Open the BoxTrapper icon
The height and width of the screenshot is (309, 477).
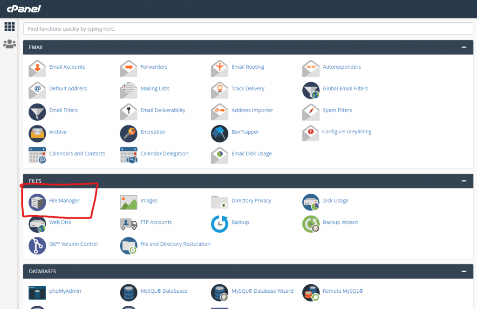pyautogui.click(x=219, y=133)
